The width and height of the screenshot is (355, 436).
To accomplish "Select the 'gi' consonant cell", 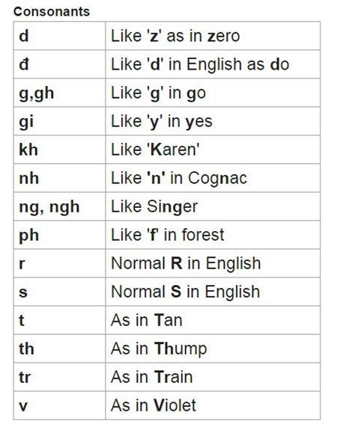I will click(60, 121).
